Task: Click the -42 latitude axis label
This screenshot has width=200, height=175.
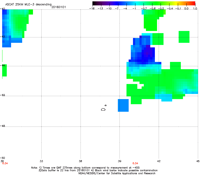Action: point(2,37)
